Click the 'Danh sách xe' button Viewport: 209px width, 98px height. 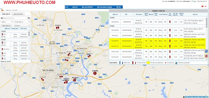6,25
